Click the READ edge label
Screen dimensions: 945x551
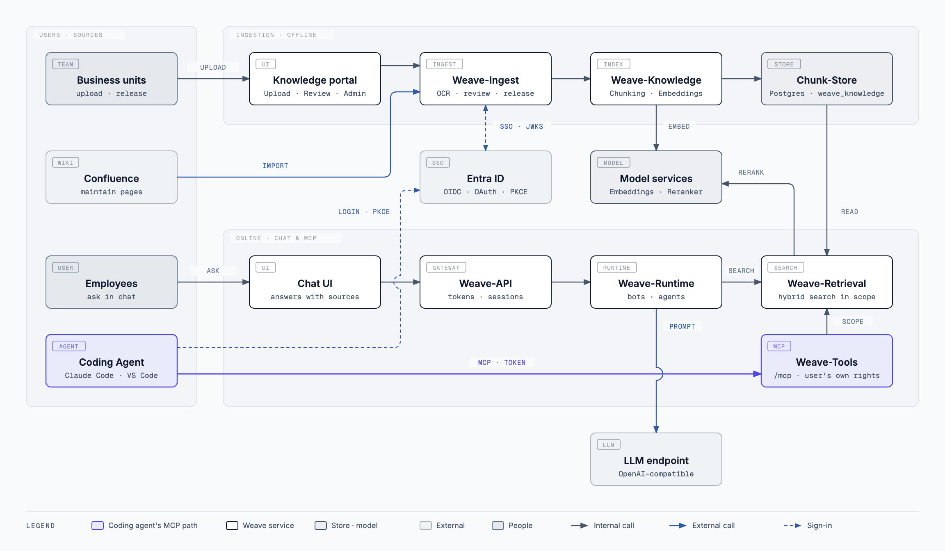[849, 212]
